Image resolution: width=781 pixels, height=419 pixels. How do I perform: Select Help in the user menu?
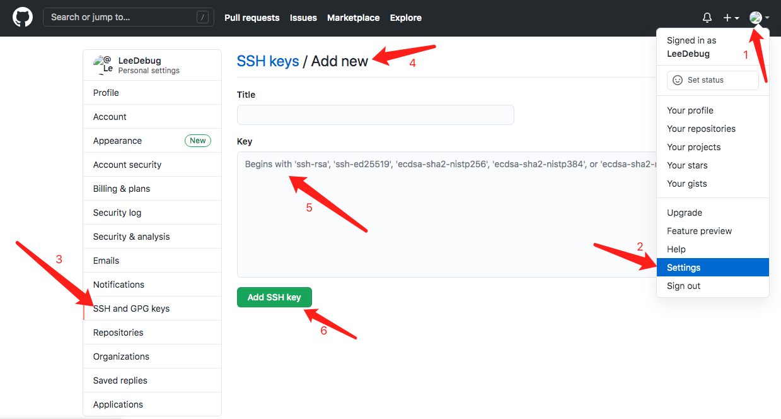click(x=713, y=249)
